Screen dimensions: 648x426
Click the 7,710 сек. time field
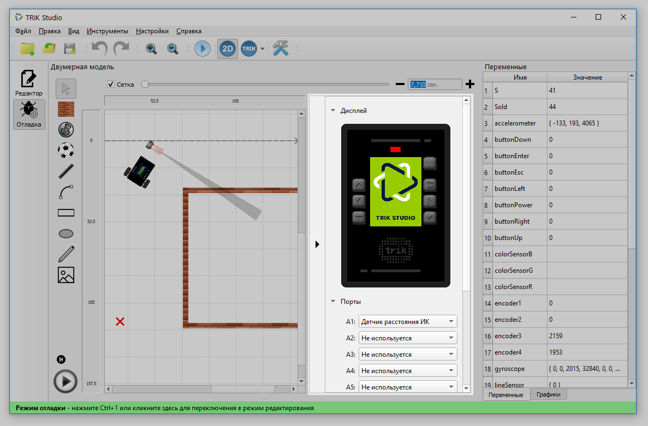[x=435, y=84]
